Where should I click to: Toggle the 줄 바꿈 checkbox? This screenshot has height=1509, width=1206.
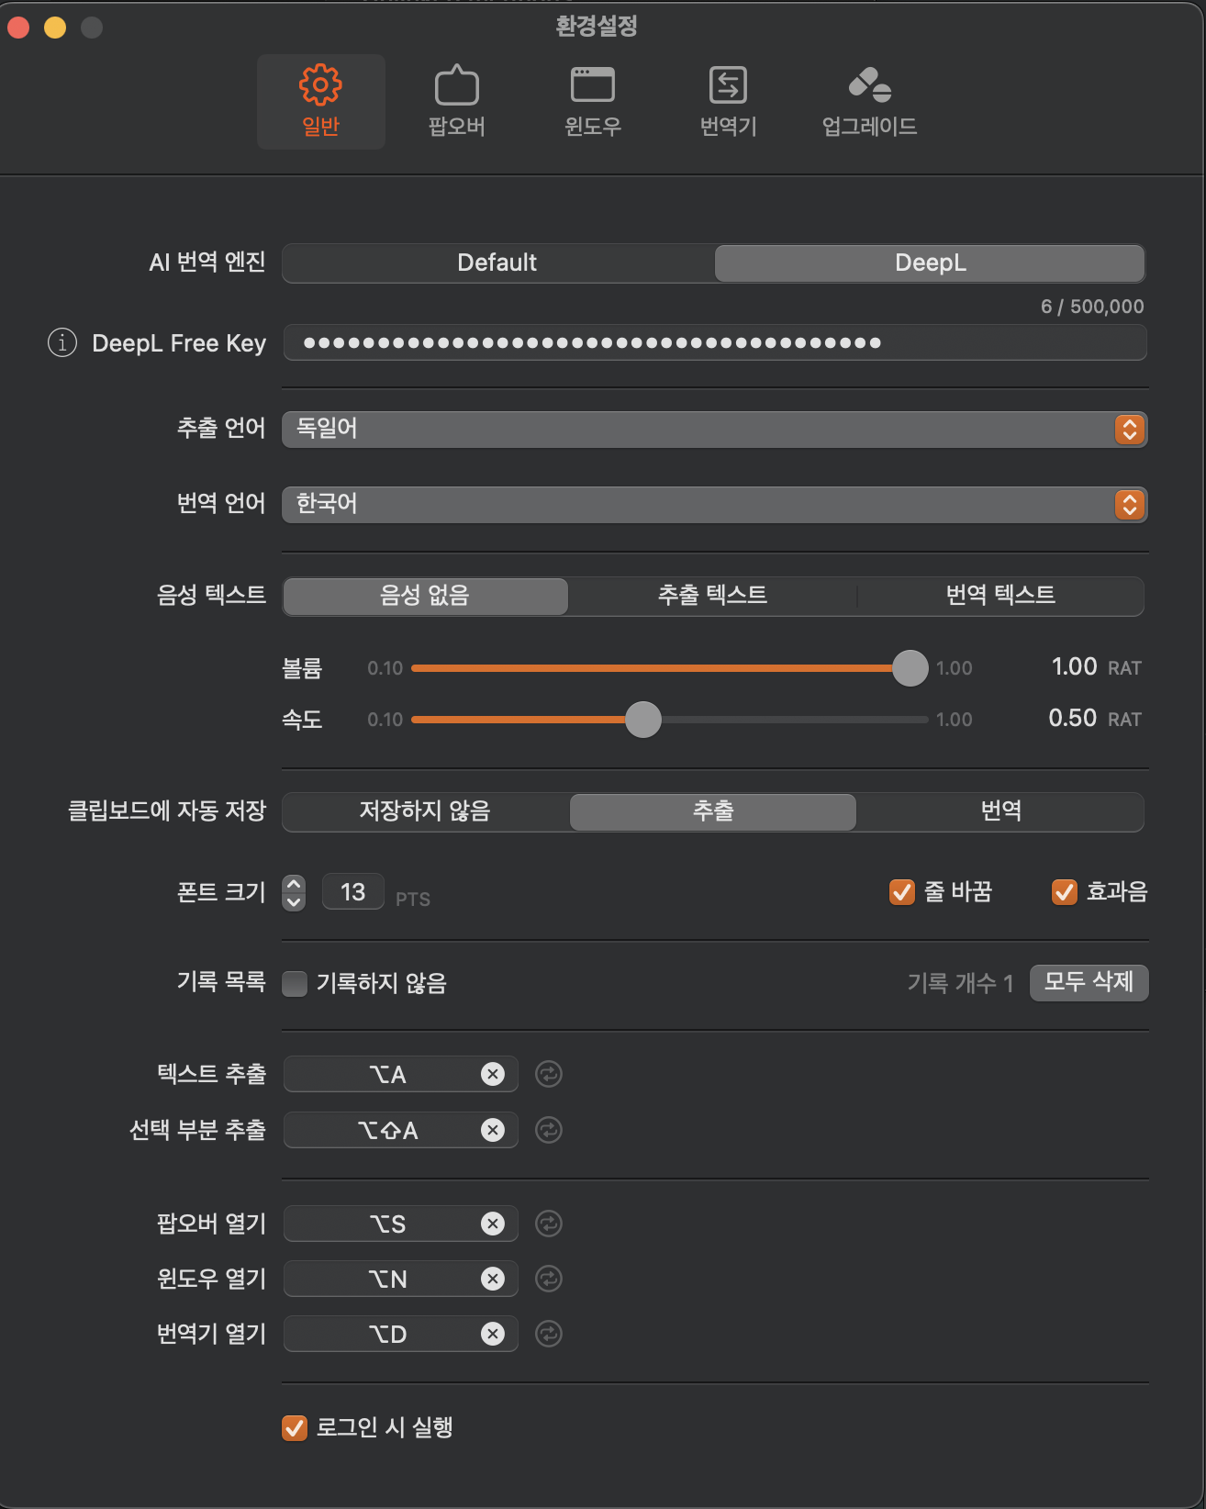click(x=902, y=892)
